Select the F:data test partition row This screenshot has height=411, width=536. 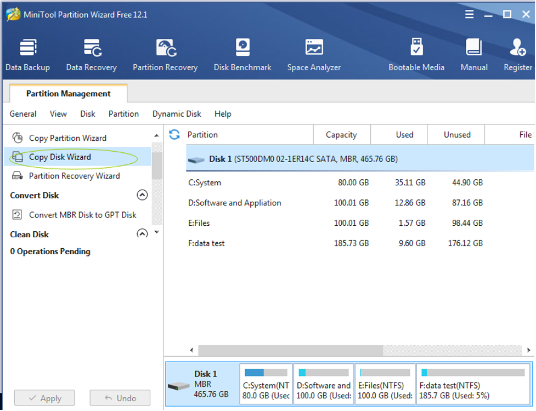tap(360, 243)
